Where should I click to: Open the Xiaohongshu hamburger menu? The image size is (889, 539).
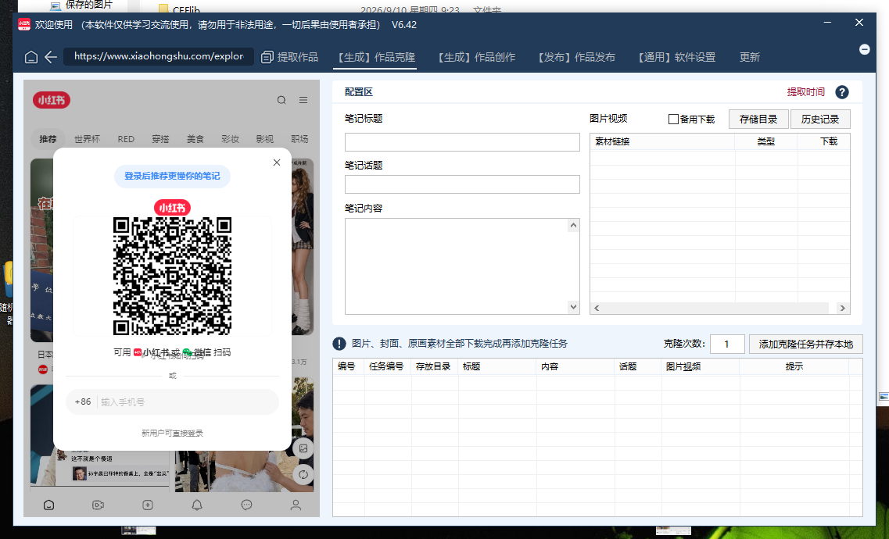[303, 100]
